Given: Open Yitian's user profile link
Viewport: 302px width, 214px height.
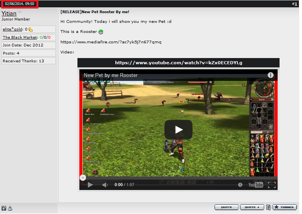Looking at the screenshot, I should point(9,14).
